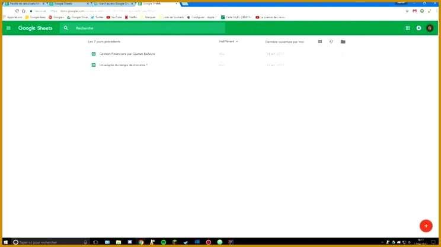Open La science des rêves bookmark
This screenshot has width=441, height=247.
coord(270,17)
